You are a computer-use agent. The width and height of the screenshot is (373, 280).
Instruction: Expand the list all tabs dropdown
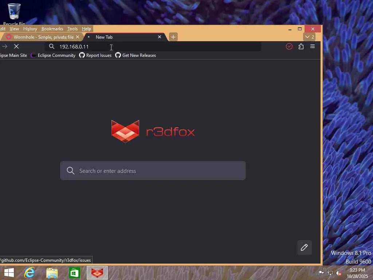(x=310, y=37)
